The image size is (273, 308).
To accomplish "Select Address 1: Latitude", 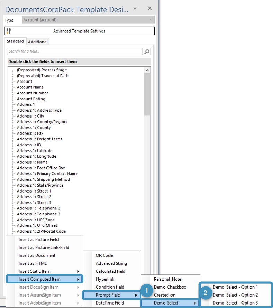I will coord(34,151).
